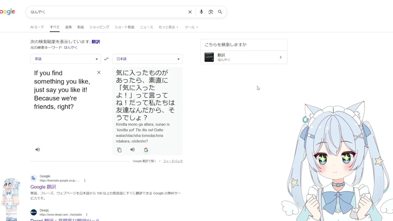This screenshot has width=393, height=221.
Task: Follow the 翻訳 suggestion chevron arrow
Action: [x=281, y=57]
